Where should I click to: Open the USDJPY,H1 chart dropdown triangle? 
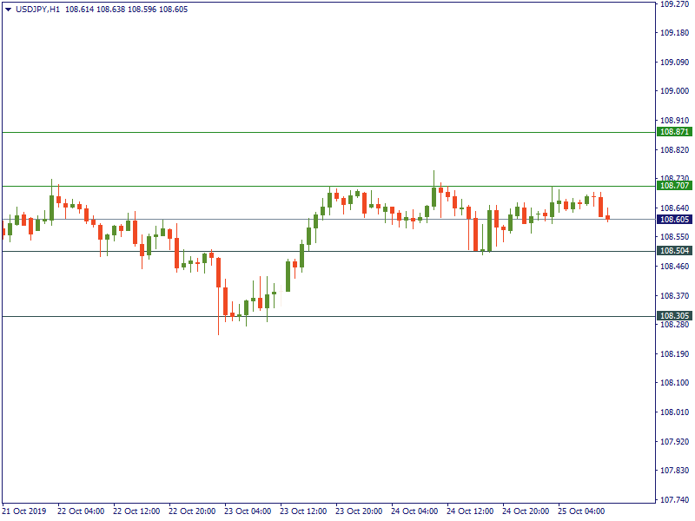[x=8, y=10]
